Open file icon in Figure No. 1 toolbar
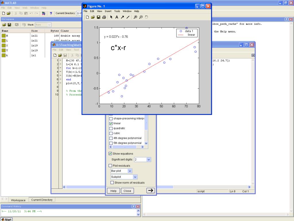 [x=93, y=17]
